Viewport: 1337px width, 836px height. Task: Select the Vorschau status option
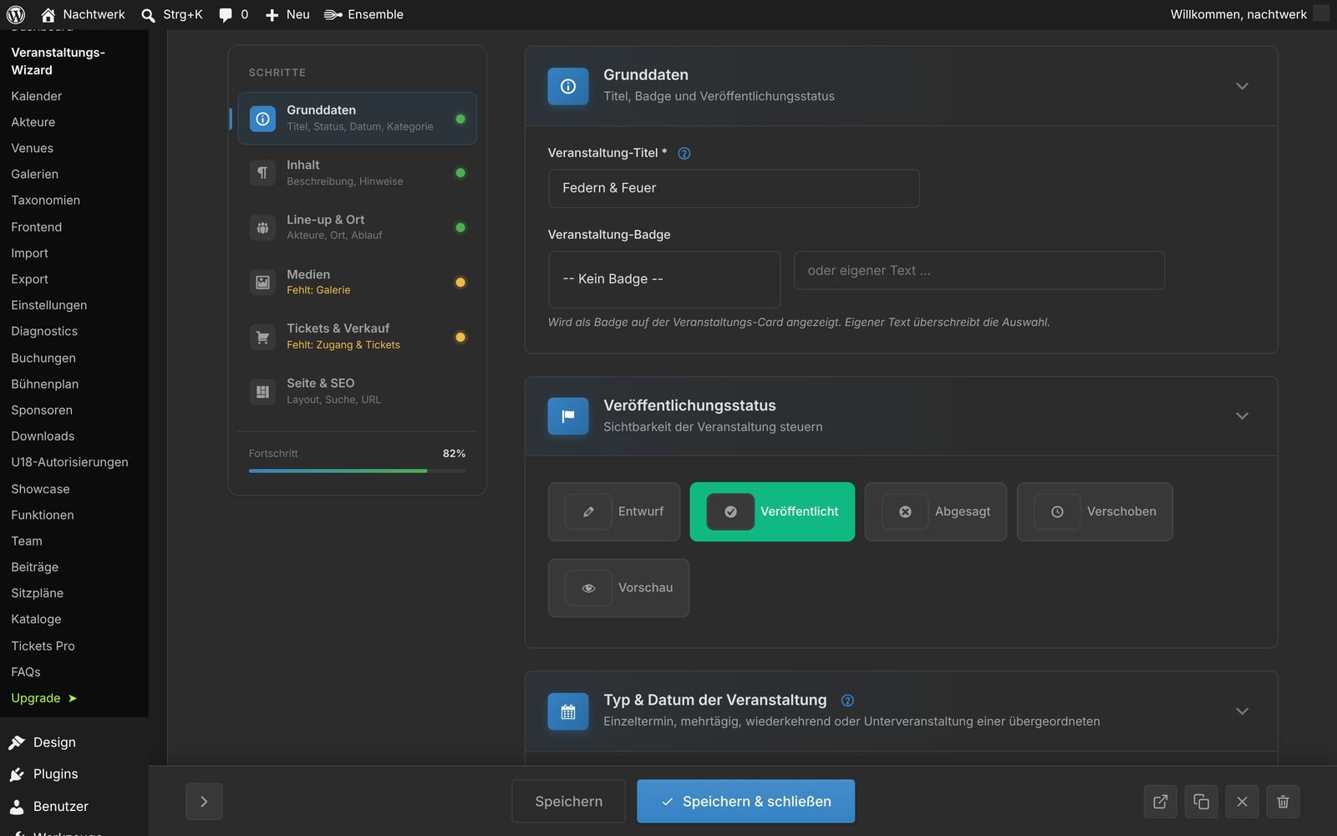pyautogui.click(x=618, y=588)
